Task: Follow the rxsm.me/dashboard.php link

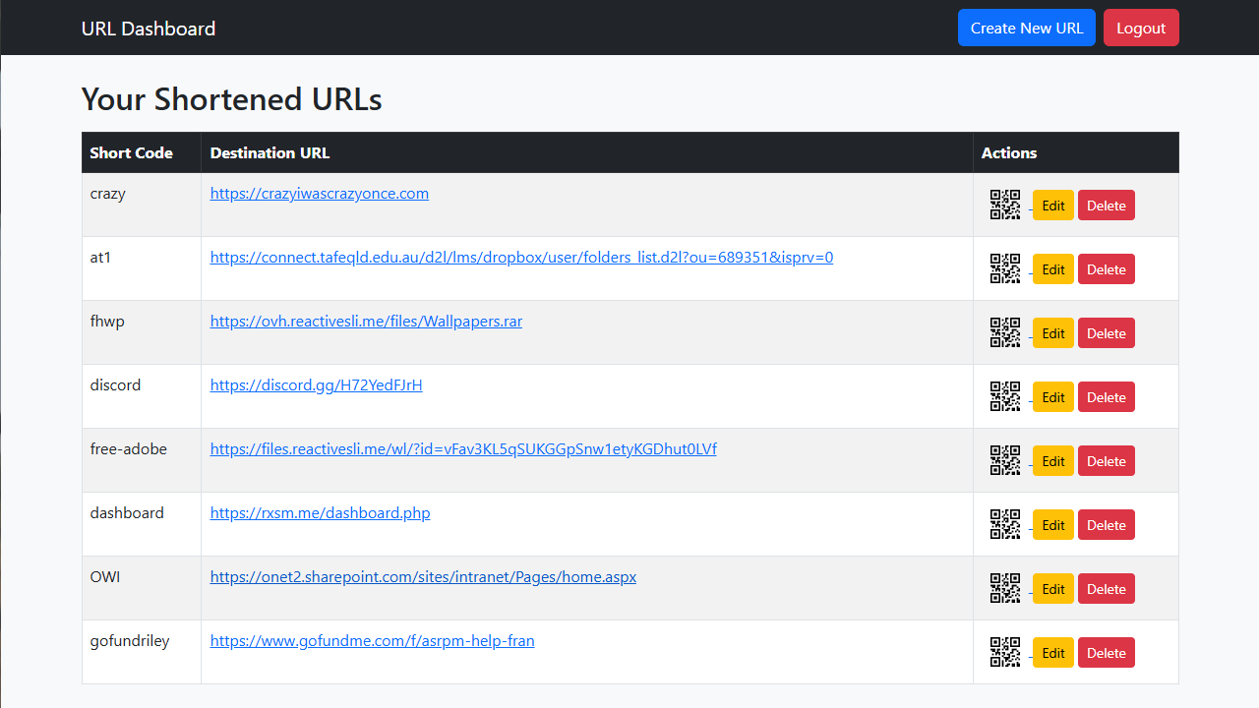Action: coord(320,513)
